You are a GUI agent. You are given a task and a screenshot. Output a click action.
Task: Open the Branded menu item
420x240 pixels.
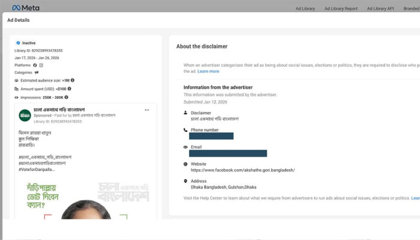(x=412, y=8)
